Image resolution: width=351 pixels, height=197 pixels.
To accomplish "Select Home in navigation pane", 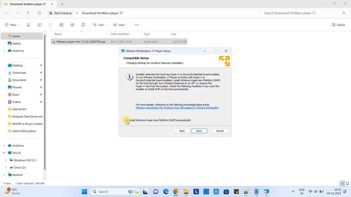I will (22, 36).
